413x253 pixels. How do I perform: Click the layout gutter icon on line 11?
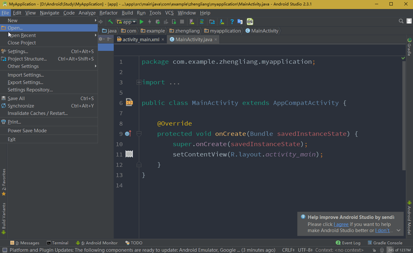(129, 154)
